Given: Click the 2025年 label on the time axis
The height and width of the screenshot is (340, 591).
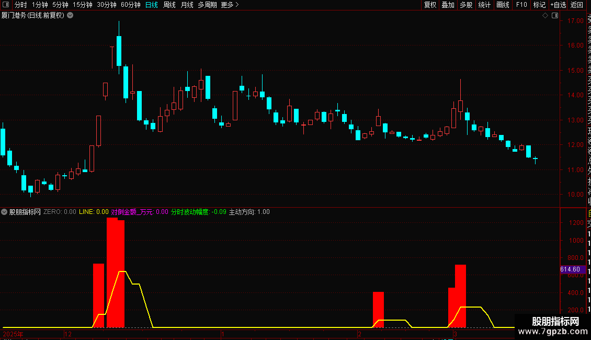Looking at the screenshot, I should coord(13,334).
